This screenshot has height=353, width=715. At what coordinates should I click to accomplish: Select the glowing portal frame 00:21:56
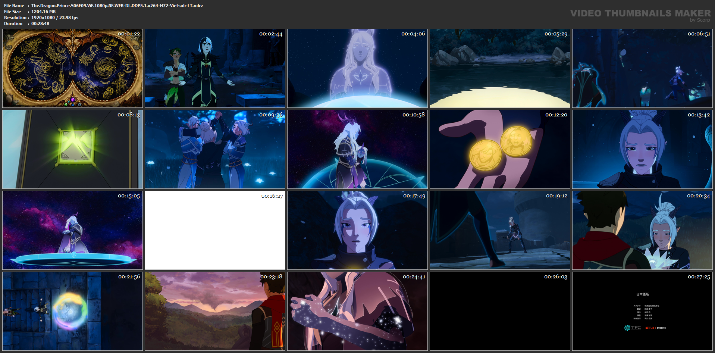point(73,311)
